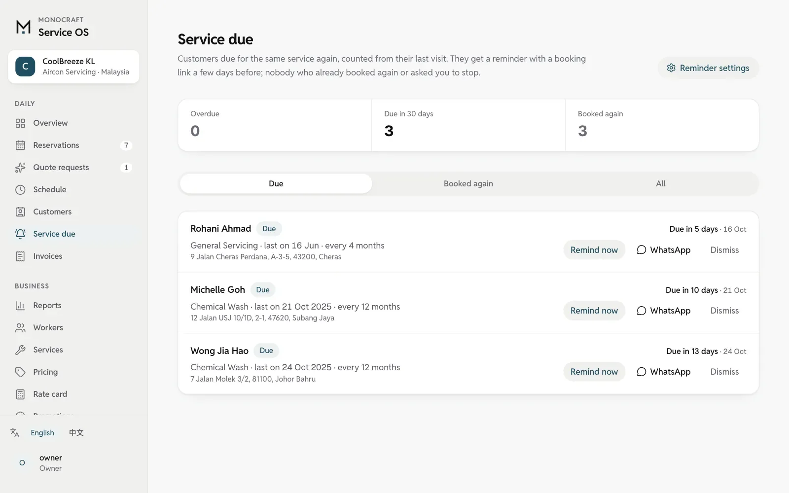The height and width of the screenshot is (493, 789).
Task: Click the Workers people icon
Action: tap(20, 328)
